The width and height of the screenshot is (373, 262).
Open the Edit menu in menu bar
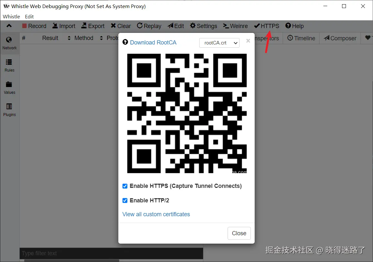(x=29, y=17)
